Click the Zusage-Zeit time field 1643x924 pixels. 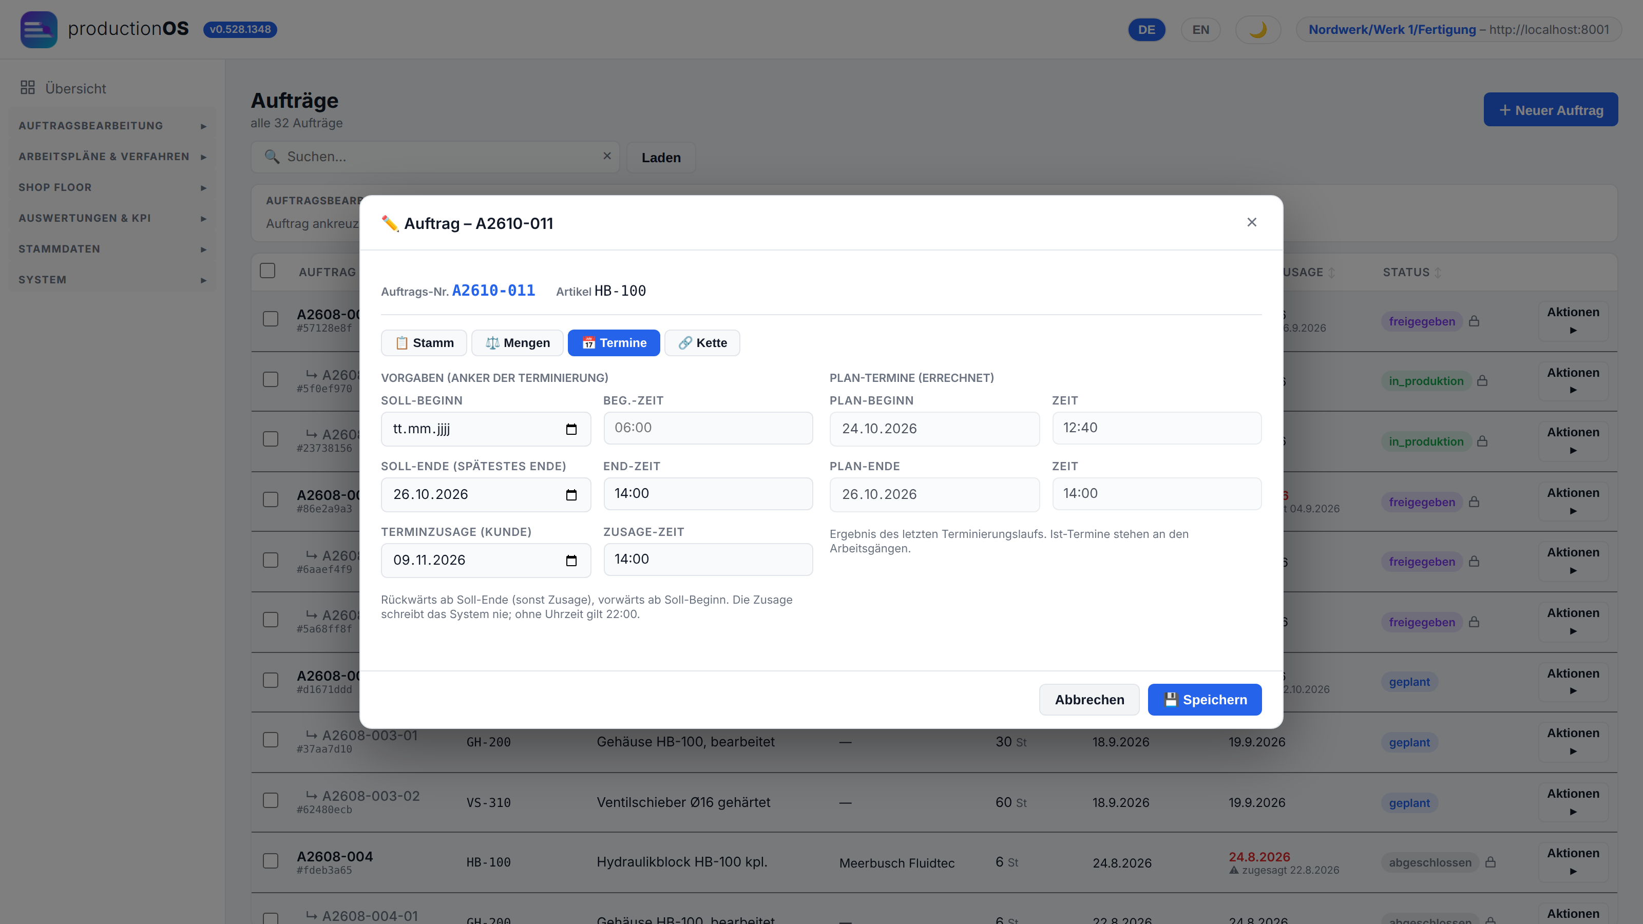pyautogui.click(x=708, y=559)
